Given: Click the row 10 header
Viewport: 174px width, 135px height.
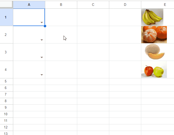Looking at the screenshot, I should (x=6, y=114).
